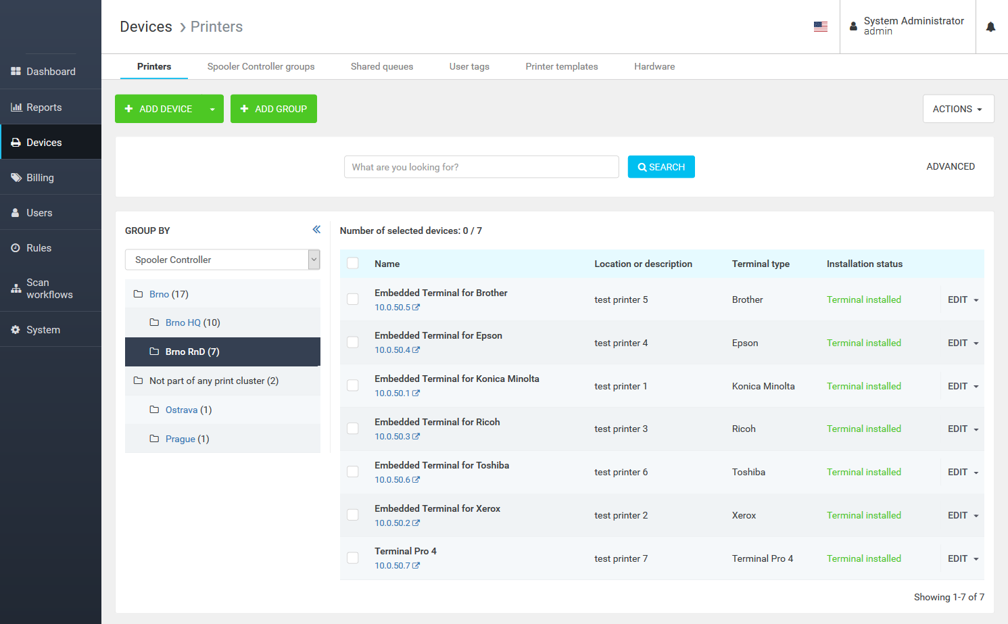Open the ADD DEVICE dropdown arrow

(x=212, y=108)
